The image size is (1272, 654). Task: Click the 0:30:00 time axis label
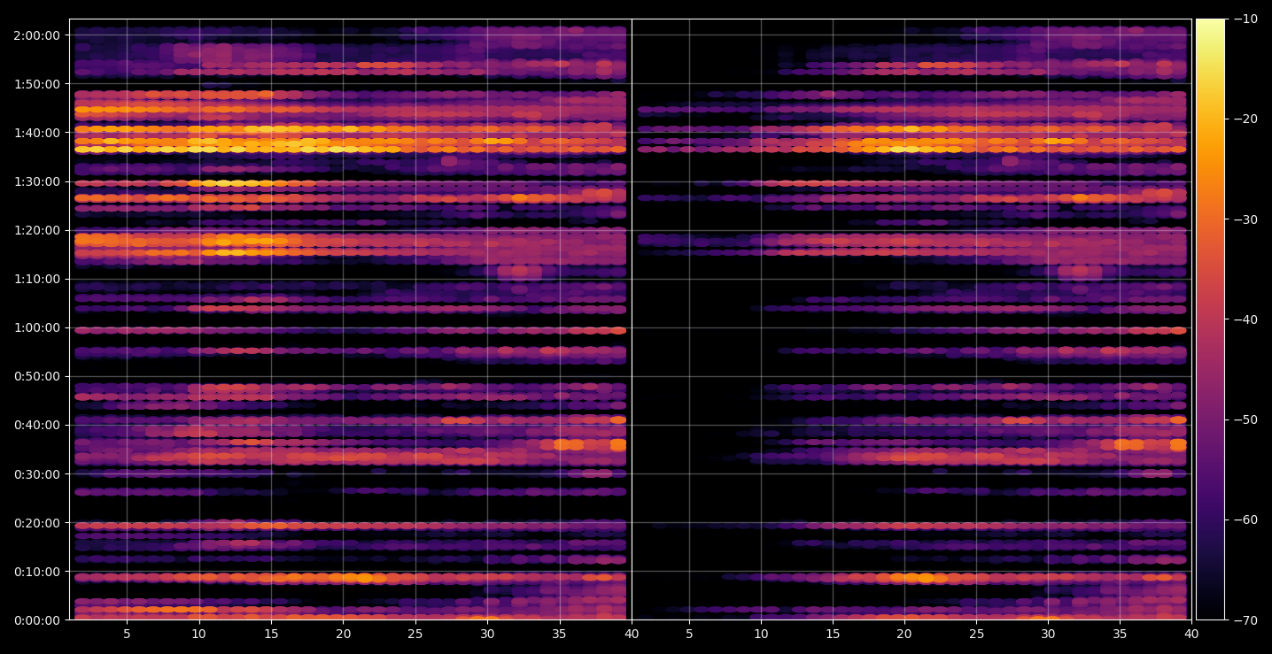tap(36, 473)
